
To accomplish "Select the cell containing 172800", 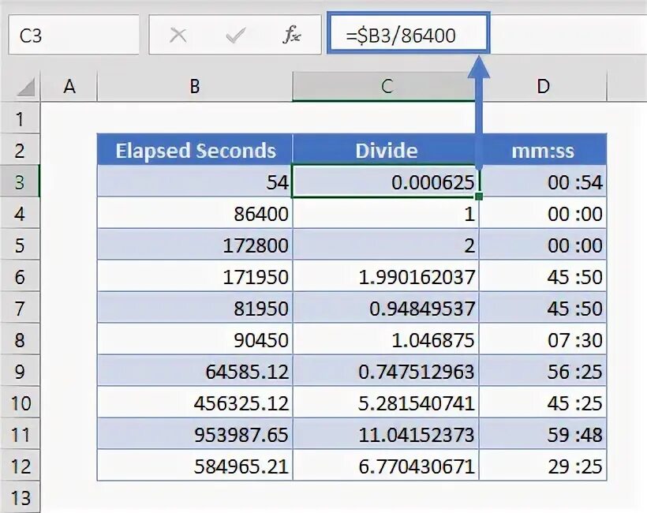I will [195, 245].
